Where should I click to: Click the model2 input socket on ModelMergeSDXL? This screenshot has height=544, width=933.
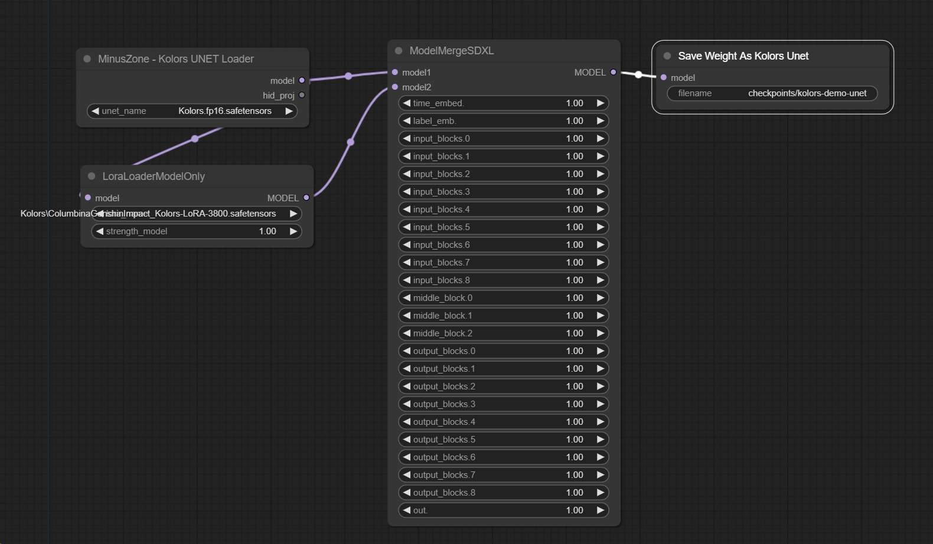(x=395, y=87)
